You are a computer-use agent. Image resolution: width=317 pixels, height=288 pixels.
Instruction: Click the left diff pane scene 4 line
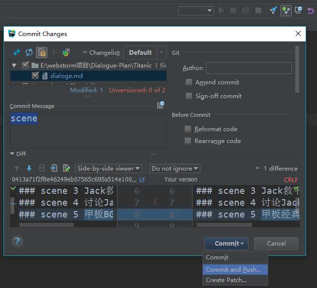coord(66,203)
